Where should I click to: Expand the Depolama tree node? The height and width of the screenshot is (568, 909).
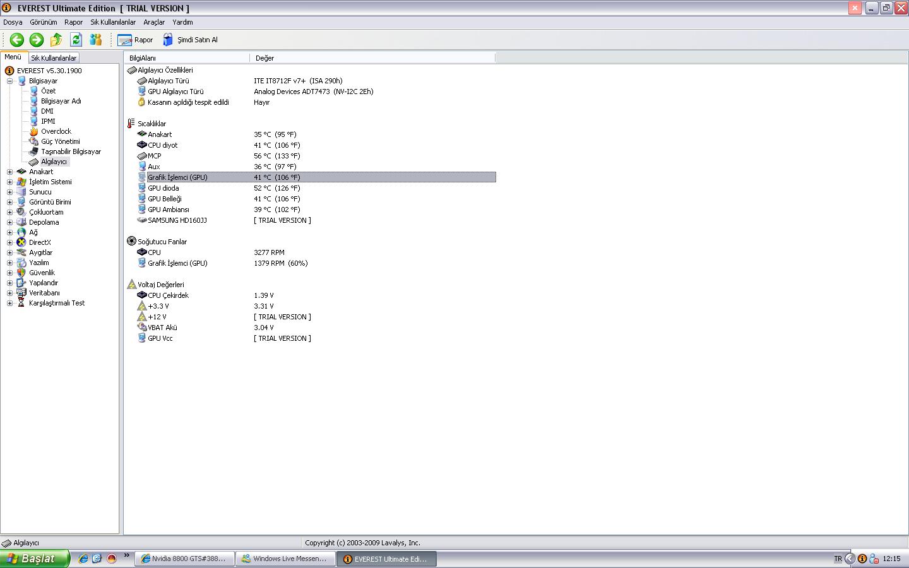click(x=9, y=222)
